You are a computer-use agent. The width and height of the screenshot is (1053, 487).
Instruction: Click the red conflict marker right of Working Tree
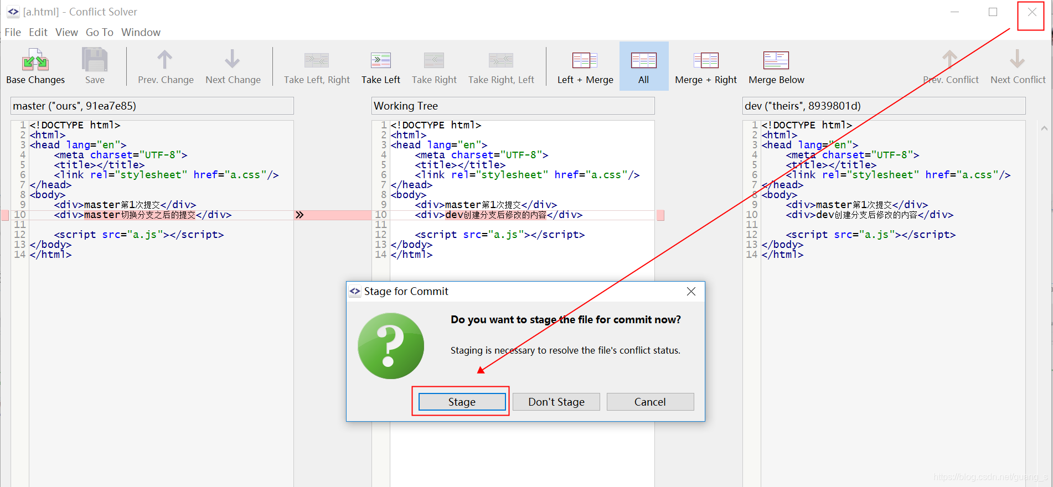(660, 215)
